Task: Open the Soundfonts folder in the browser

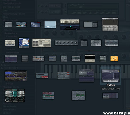Action: [x=9, y=110]
